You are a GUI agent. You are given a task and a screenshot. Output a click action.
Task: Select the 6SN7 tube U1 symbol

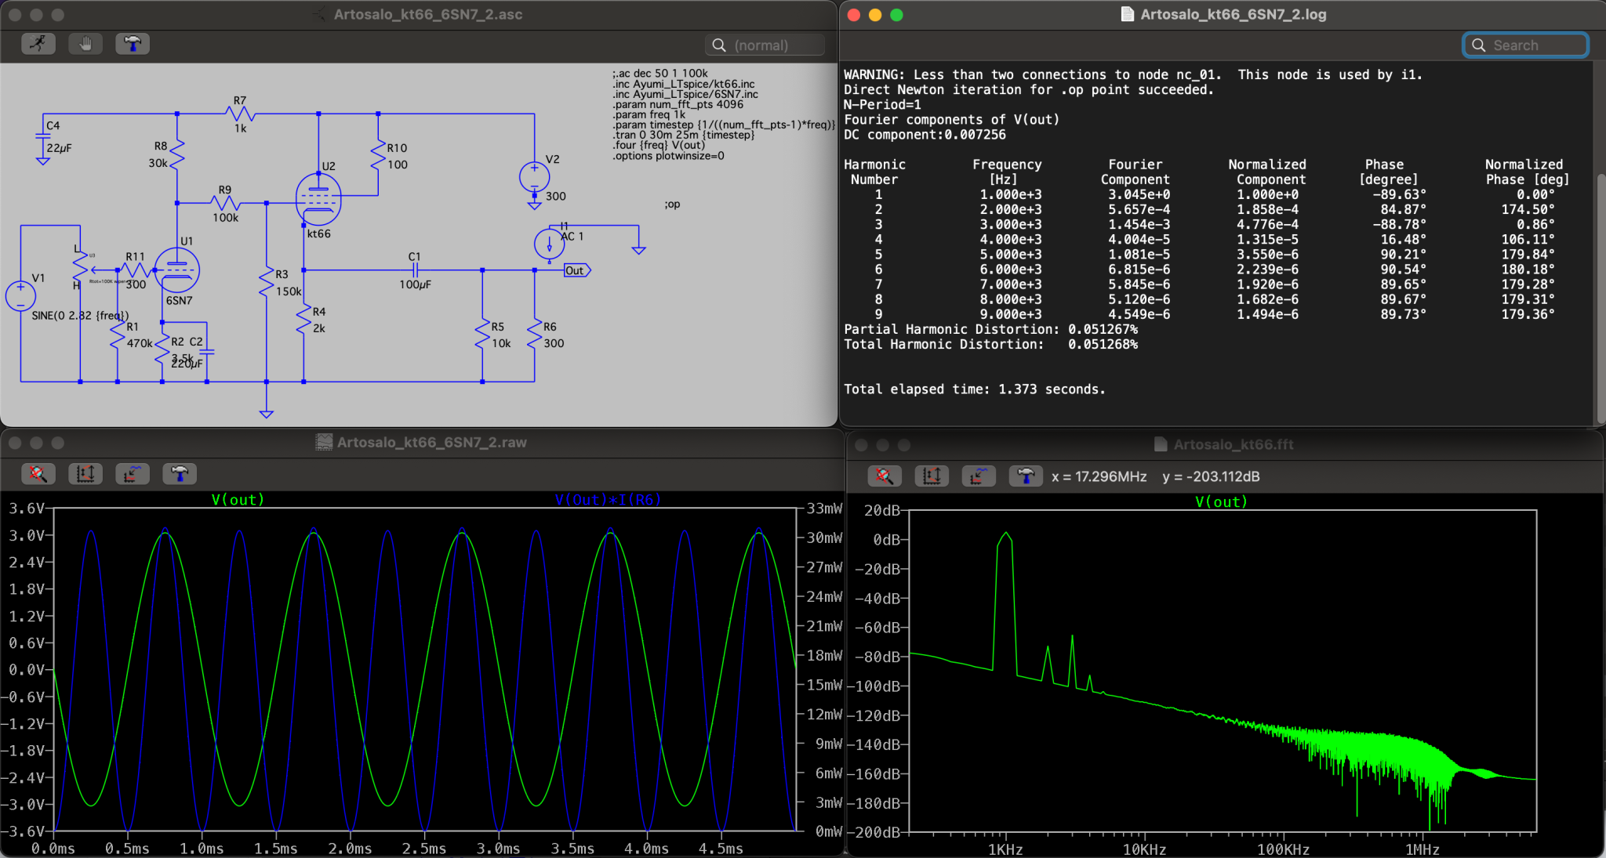coord(177,270)
